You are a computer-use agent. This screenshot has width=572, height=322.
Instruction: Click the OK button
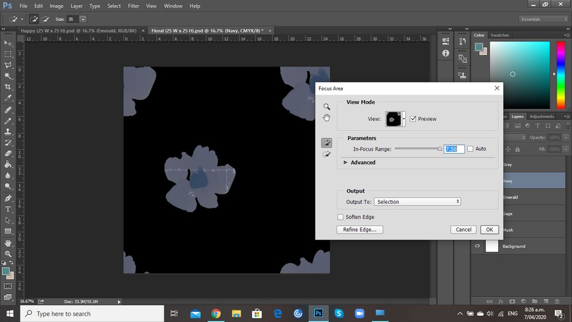[490, 230]
